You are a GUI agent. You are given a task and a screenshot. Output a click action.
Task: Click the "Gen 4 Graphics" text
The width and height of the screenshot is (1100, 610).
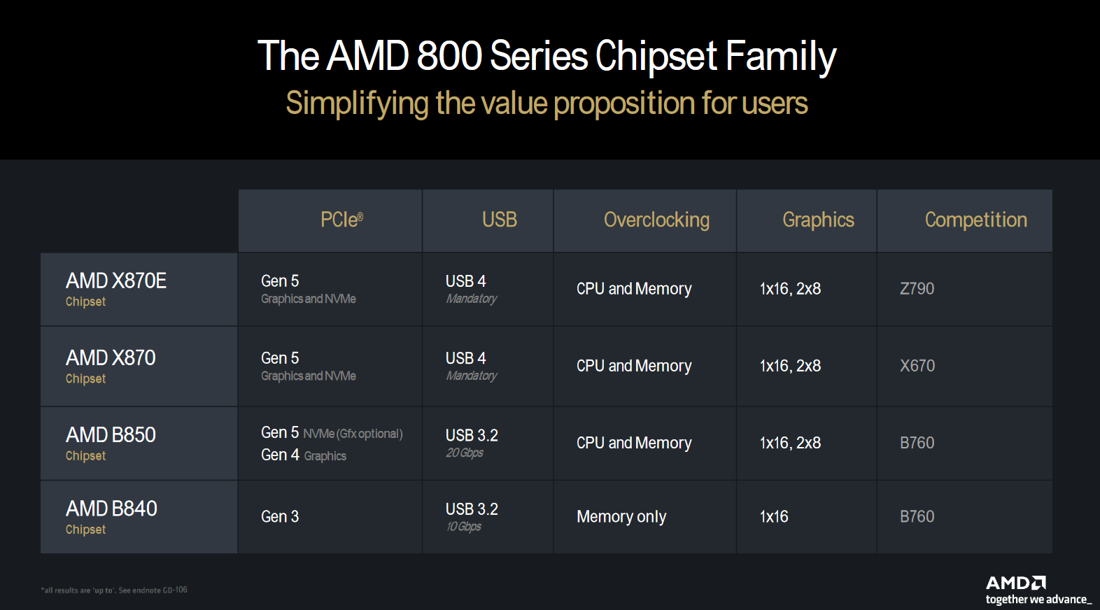tap(304, 455)
